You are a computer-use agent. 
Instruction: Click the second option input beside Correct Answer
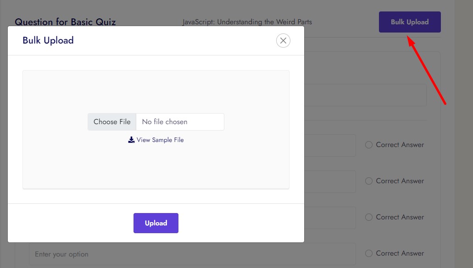point(329,181)
